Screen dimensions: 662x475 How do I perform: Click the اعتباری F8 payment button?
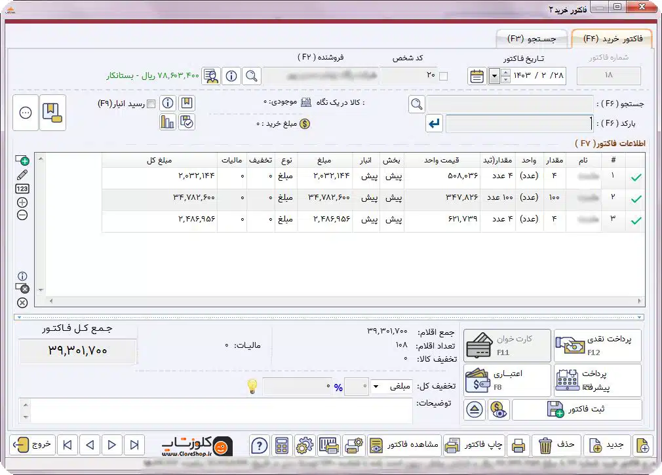[507, 380]
